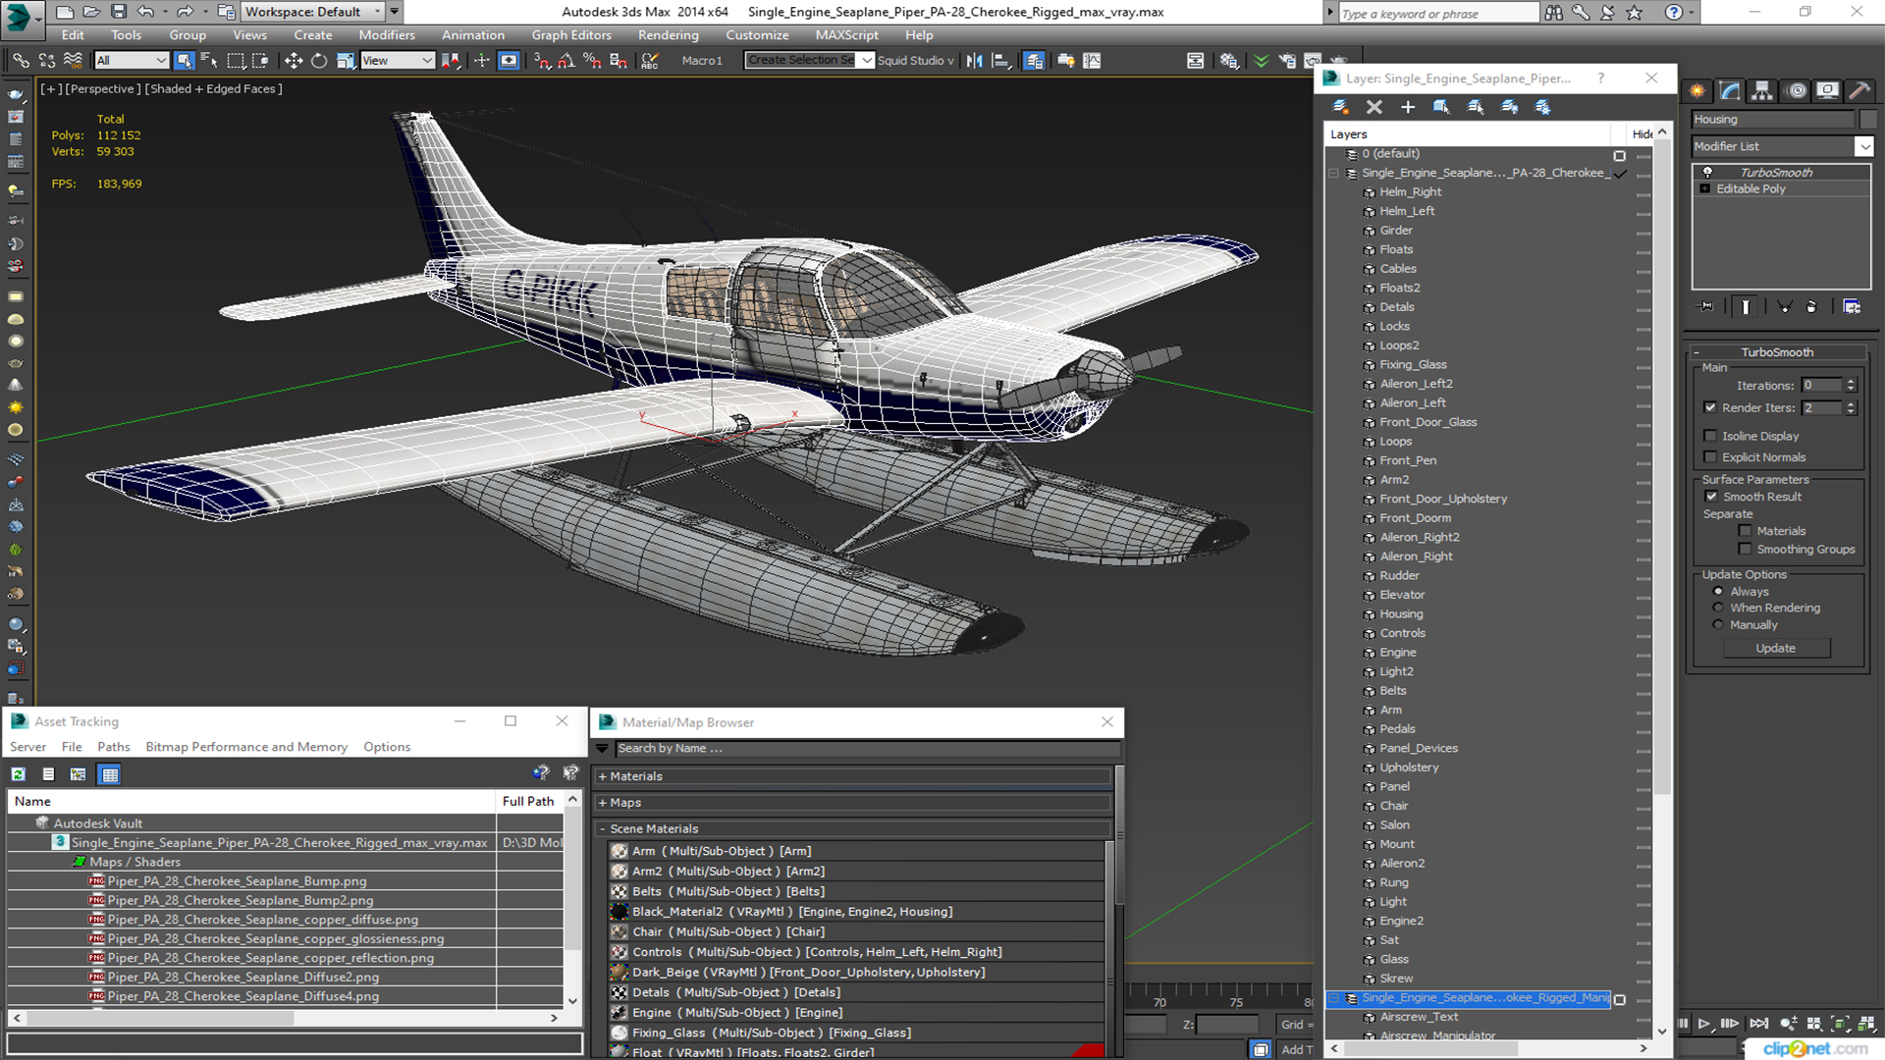
Task: Toggle Show End Result icon
Action: pos(1746,307)
